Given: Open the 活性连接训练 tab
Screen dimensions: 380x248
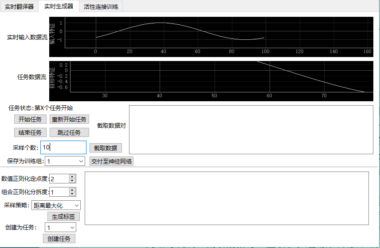Looking at the screenshot, I should pyautogui.click(x=101, y=7).
